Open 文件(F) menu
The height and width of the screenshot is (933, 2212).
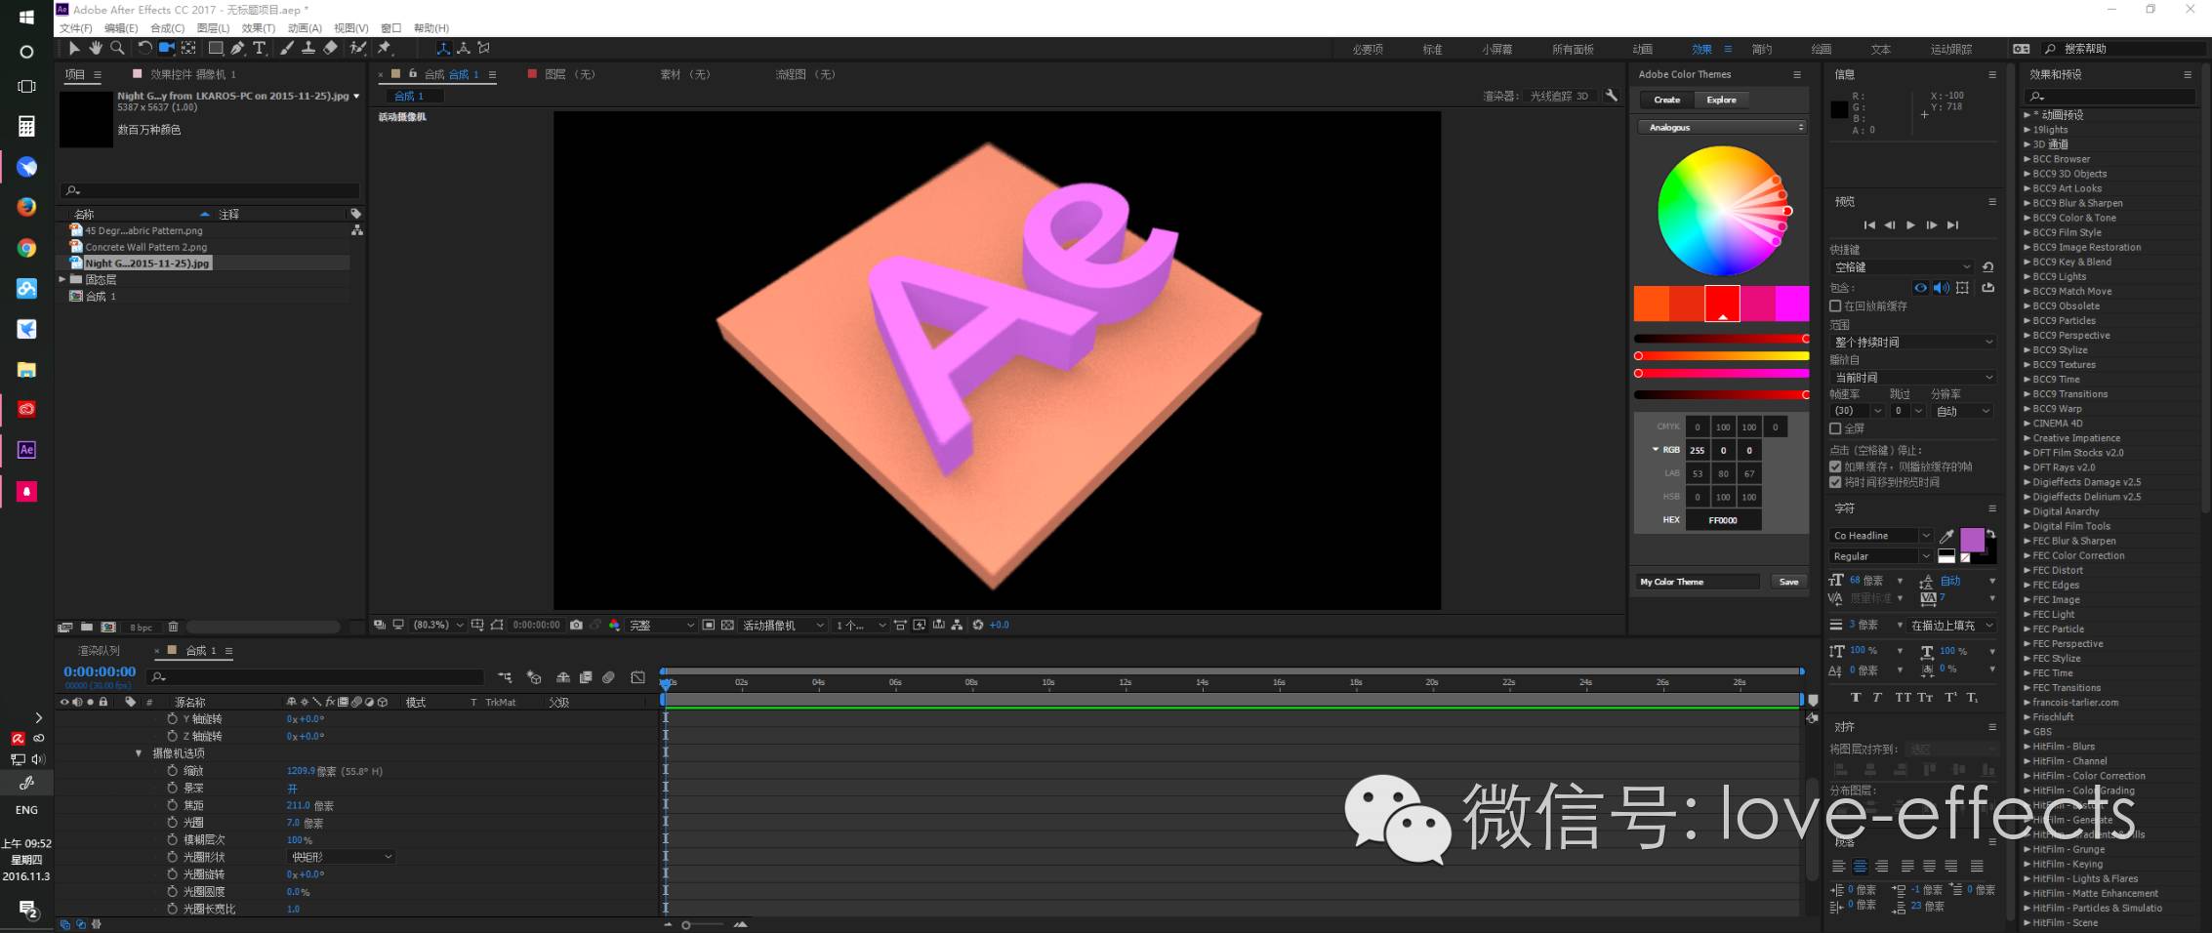[x=76, y=28]
